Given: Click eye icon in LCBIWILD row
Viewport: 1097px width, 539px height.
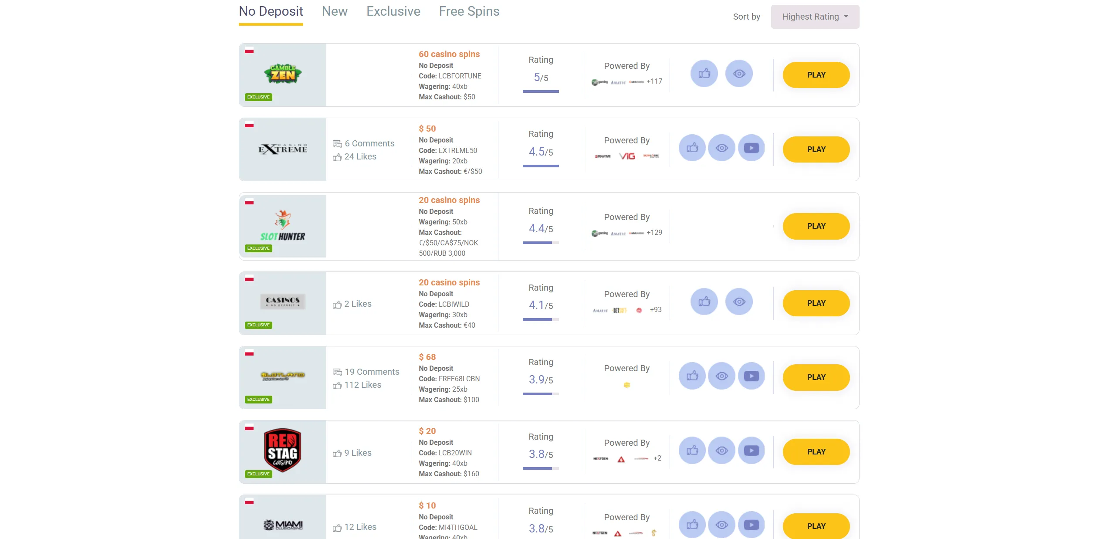Looking at the screenshot, I should pyautogui.click(x=739, y=302).
